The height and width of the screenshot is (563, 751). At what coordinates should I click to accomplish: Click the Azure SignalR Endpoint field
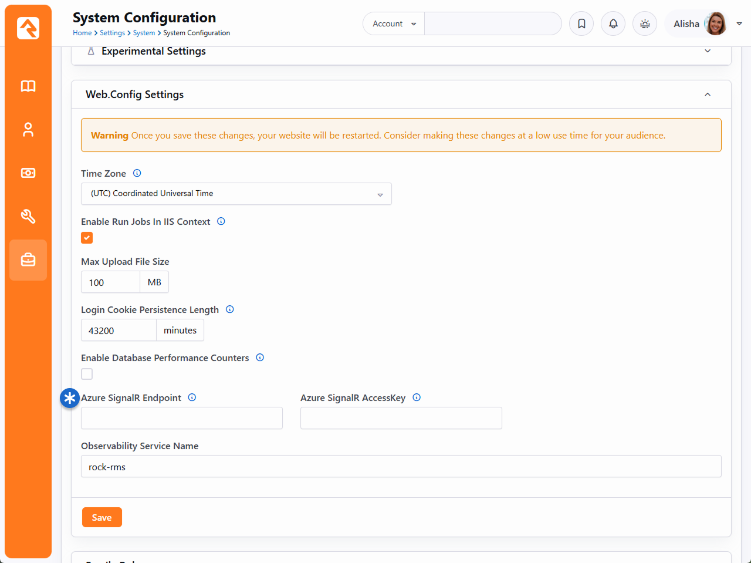tap(181, 418)
